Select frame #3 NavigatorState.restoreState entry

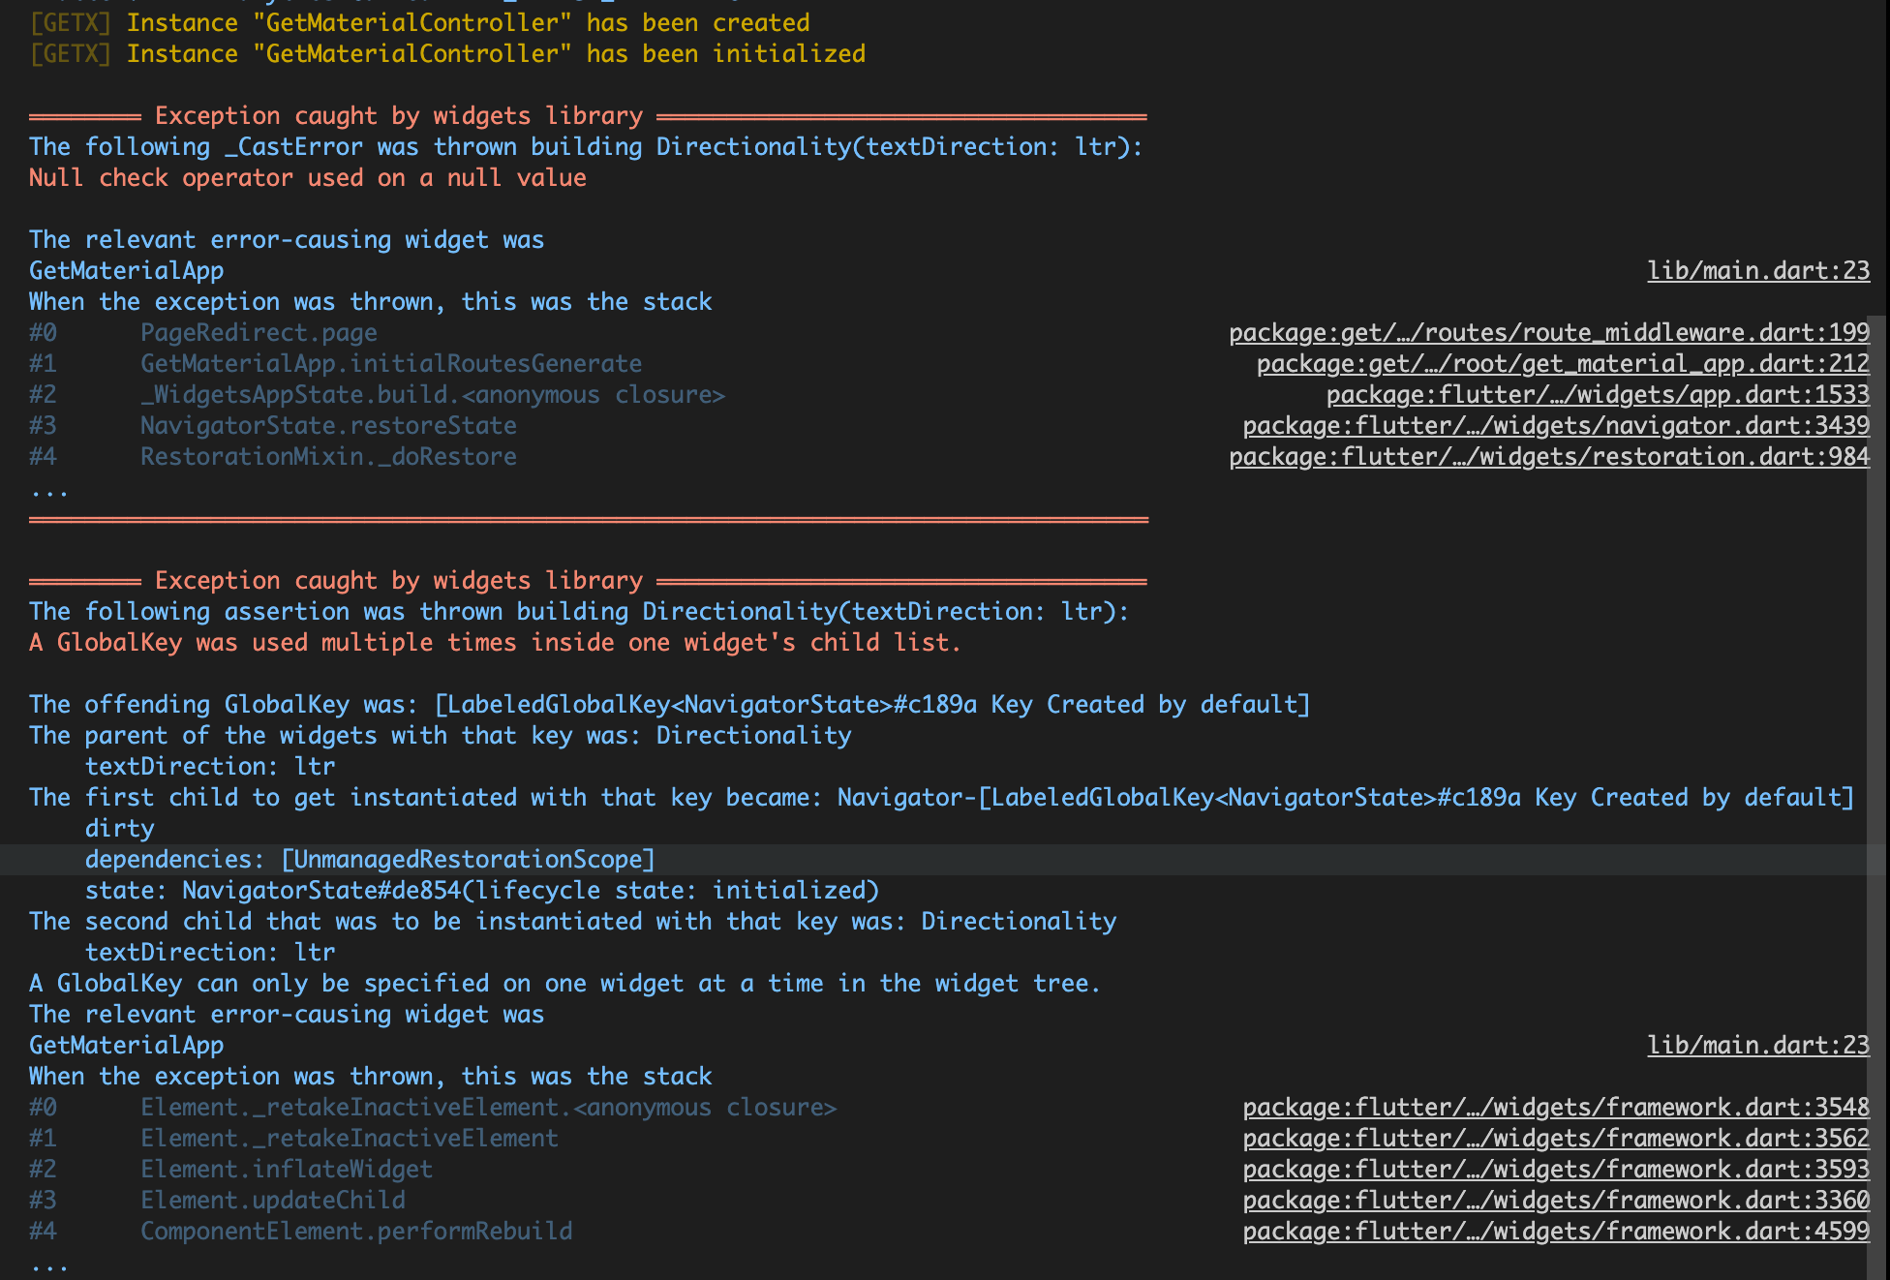(328, 425)
